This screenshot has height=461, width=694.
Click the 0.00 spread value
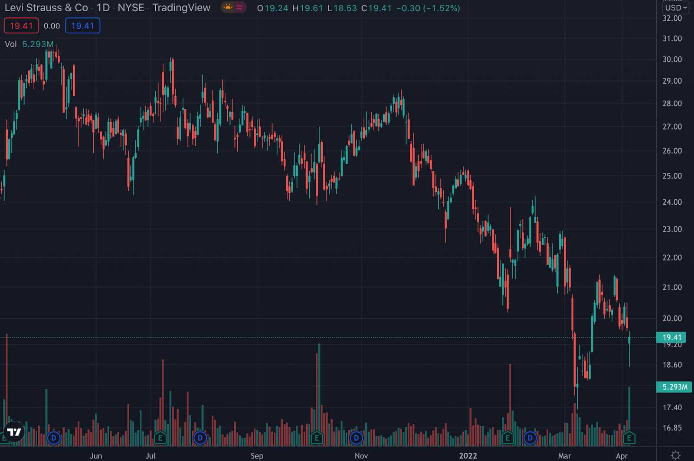52,26
